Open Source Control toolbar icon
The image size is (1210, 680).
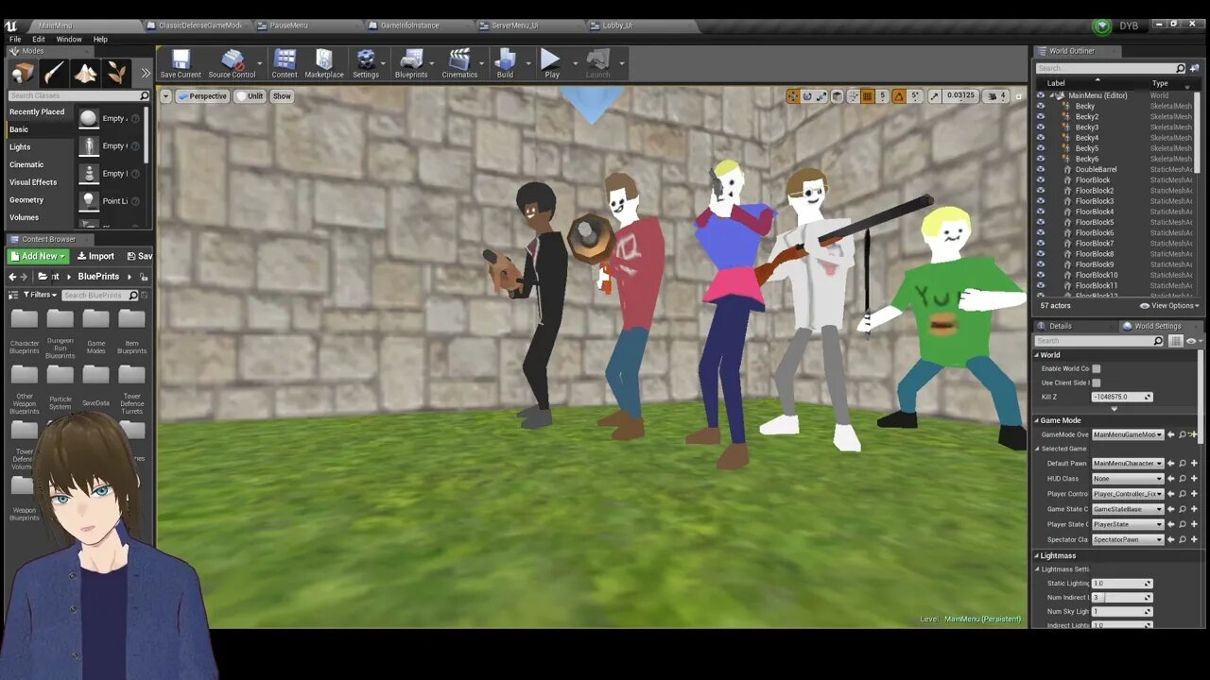click(233, 64)
